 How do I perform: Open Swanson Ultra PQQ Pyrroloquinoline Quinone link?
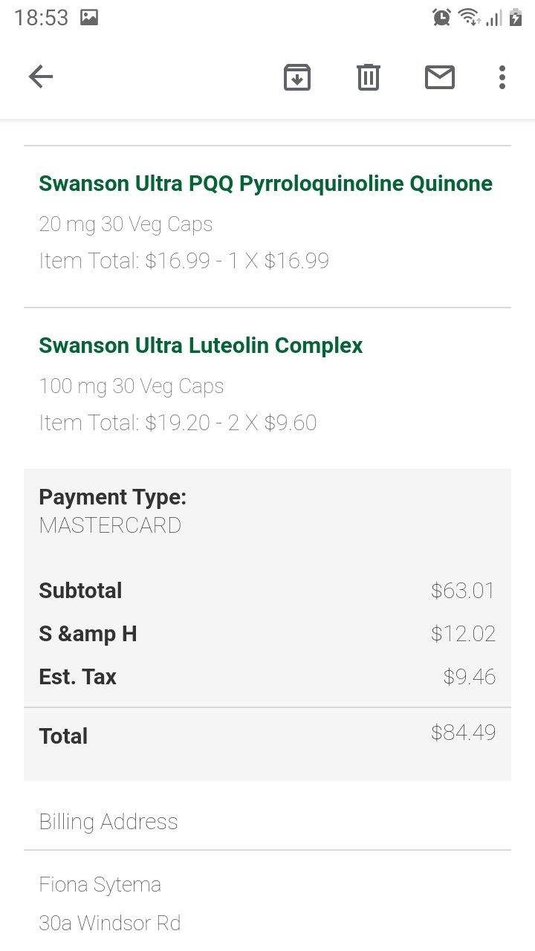[265, 184]
